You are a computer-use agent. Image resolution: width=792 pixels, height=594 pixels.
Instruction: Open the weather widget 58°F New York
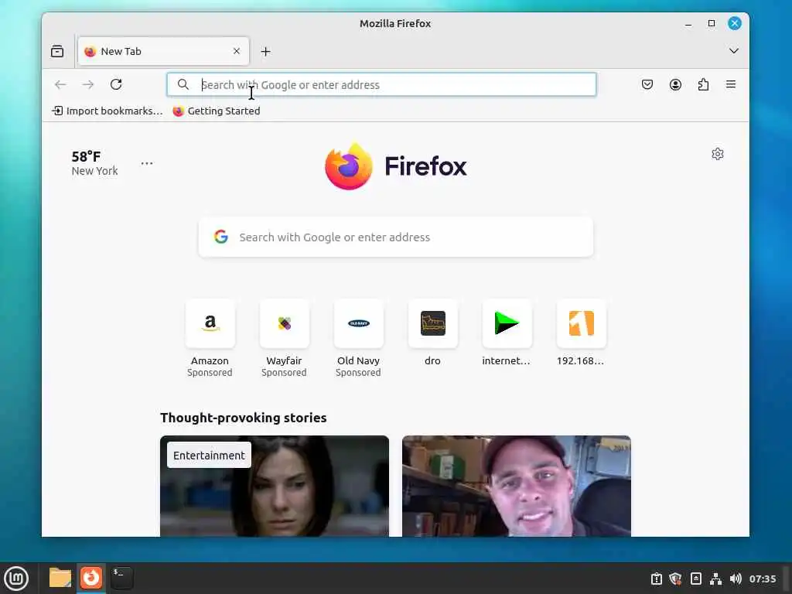(x=94, y=163)
